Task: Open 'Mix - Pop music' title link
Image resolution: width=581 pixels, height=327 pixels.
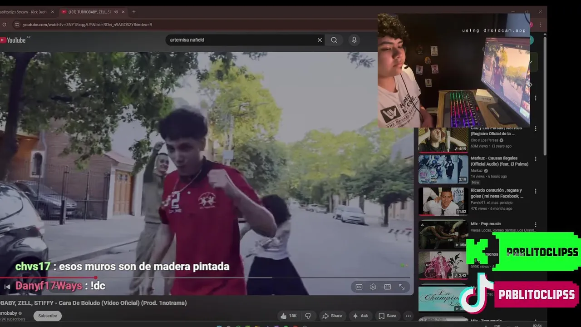Action: point(486,224)
